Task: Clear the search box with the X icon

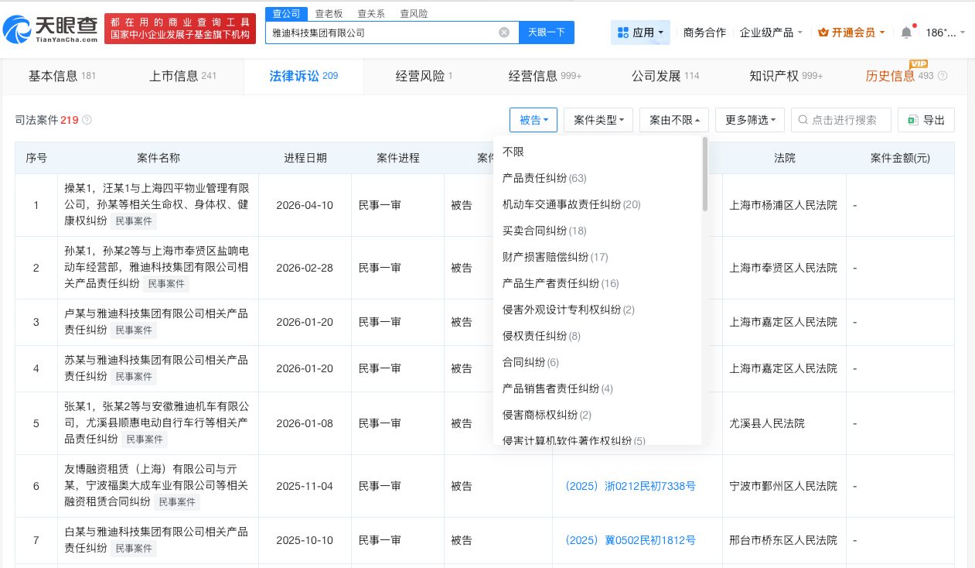Action: tap(504, 32)
